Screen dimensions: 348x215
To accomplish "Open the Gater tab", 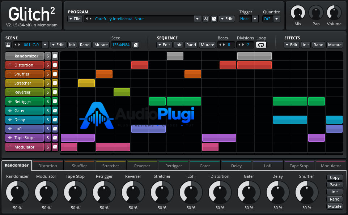I will pyautogui.click(x=205, y=166).
